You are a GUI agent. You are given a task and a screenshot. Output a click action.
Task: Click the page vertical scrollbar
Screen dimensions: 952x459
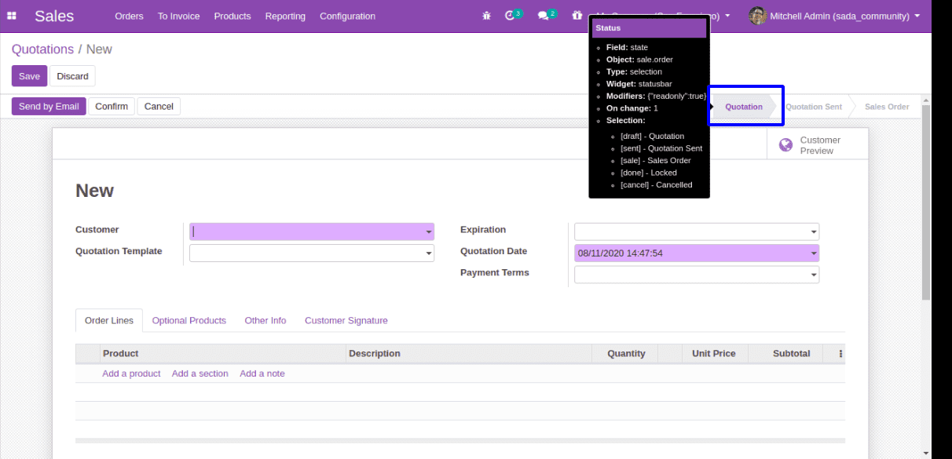click(x=926, y=201)
